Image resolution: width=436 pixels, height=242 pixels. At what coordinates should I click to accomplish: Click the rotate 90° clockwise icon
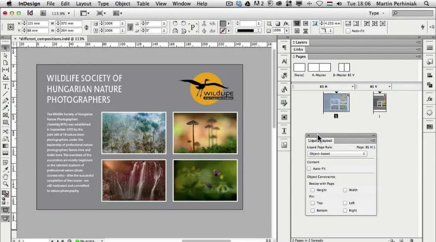pos(175,23)
